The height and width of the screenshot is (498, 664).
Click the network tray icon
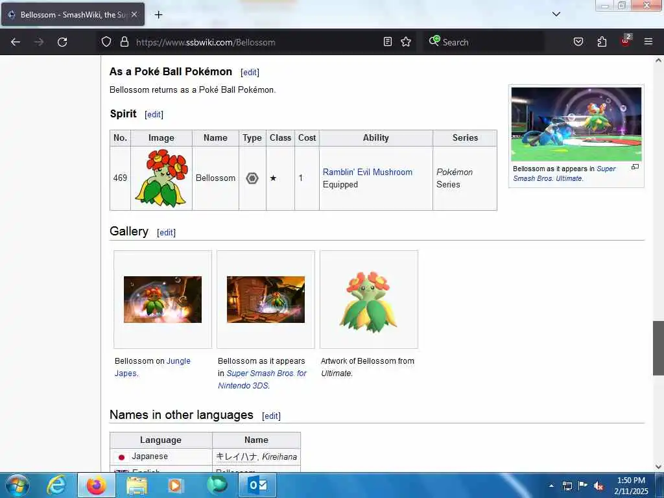[567, 486]
